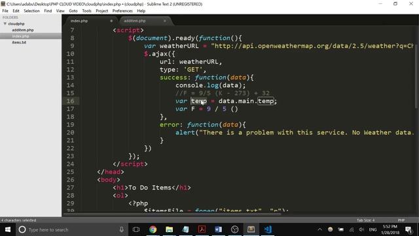Click the Tab Size: 4 status entry
This screenshot has height=236, width=419.
point(365,220)
